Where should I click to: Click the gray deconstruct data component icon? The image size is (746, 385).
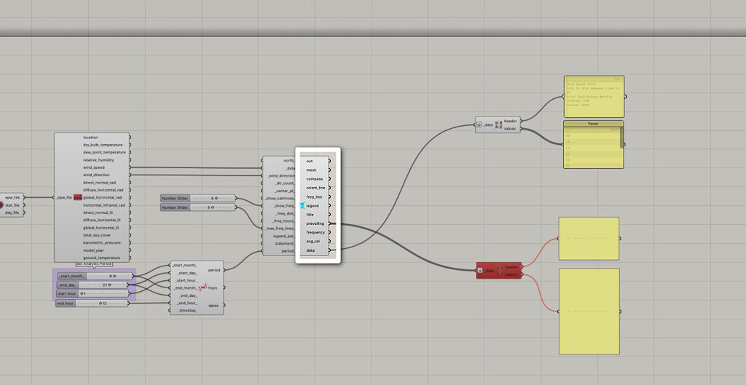point(498,125)
